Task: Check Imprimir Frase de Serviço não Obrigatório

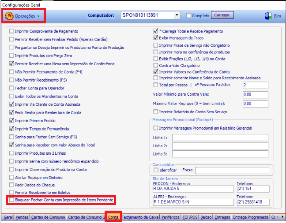Action: click(x=156, y=45)
